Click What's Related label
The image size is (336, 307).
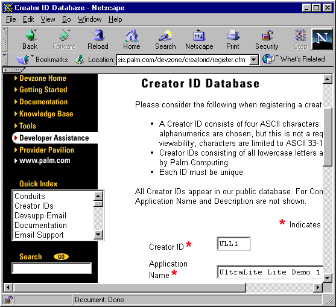click(303, 59)
